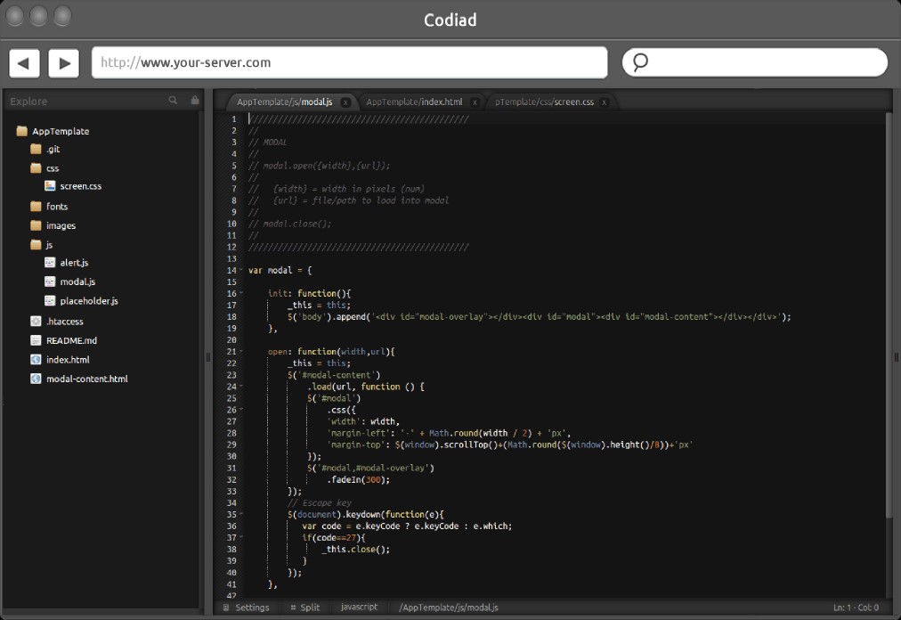Image resolution: width=901 pixels, height=620 pixels.
Task: Click the alert.js file icon in the tree
Action: coord(49,263)
